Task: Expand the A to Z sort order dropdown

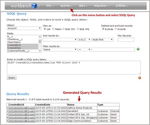Action: [x=84, y=40]
